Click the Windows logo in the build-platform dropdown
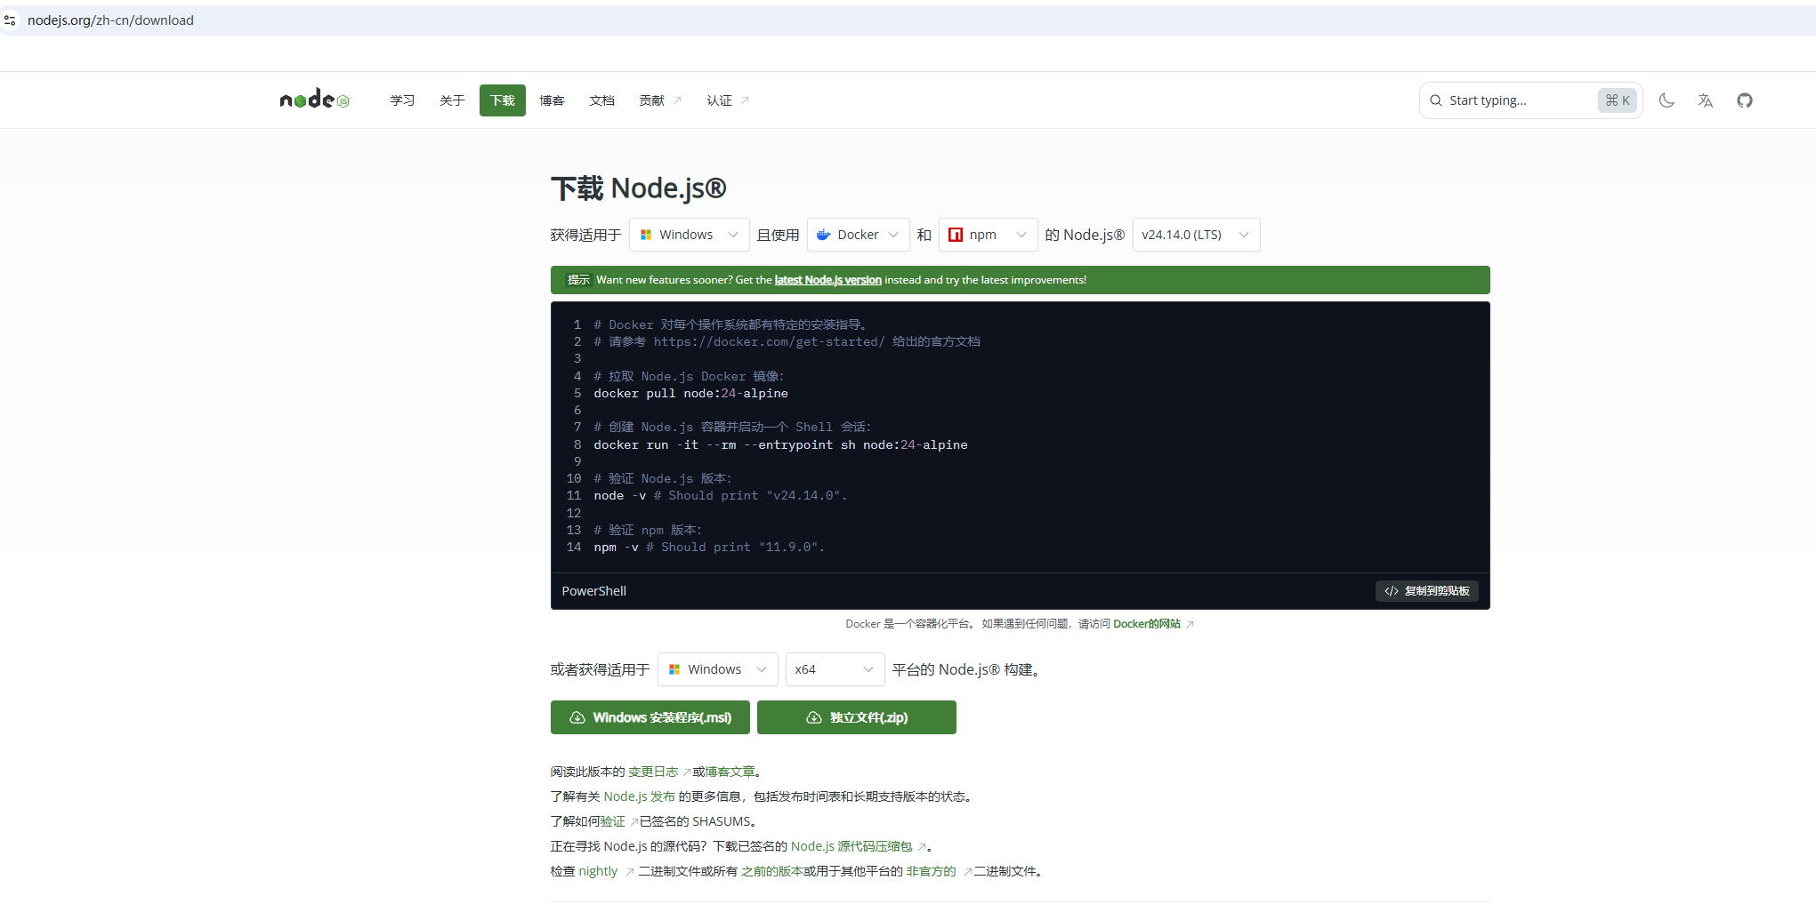 (674, 669)
